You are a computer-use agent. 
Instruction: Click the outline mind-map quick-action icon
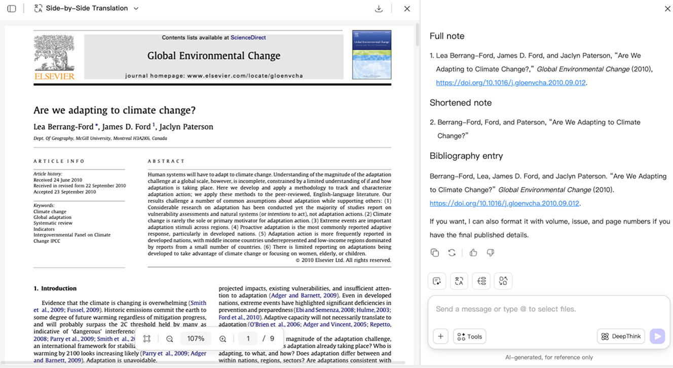(481, 281)
